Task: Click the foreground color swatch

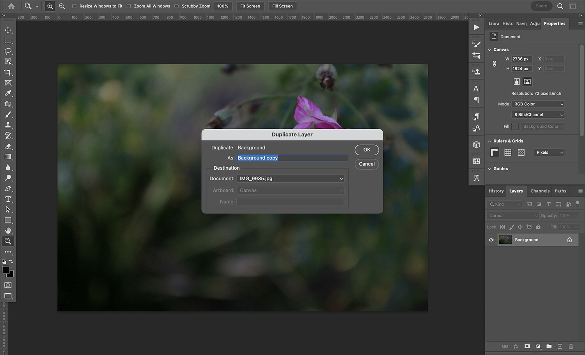Action: pyautogui.click(x=6, y=270)
